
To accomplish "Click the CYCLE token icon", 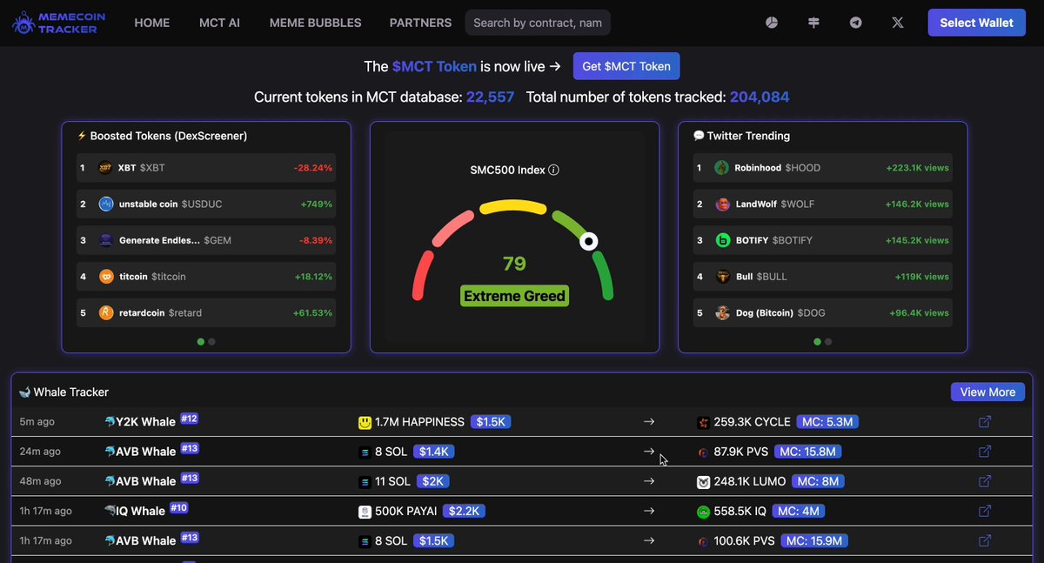I will pyautogui.click(x=703, y=422).
